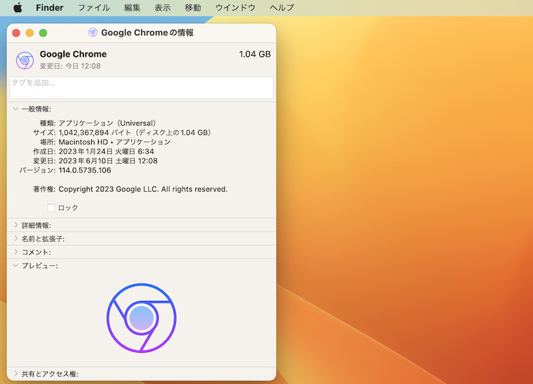
Task: Close the Google Chrome info window
Action: coord(17,33)
